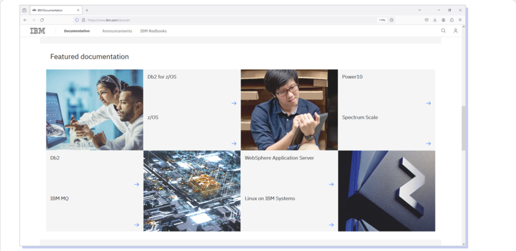Click the browser forward arrow
Viewport: 516px width, 251px height.
[x=34, y=20]
